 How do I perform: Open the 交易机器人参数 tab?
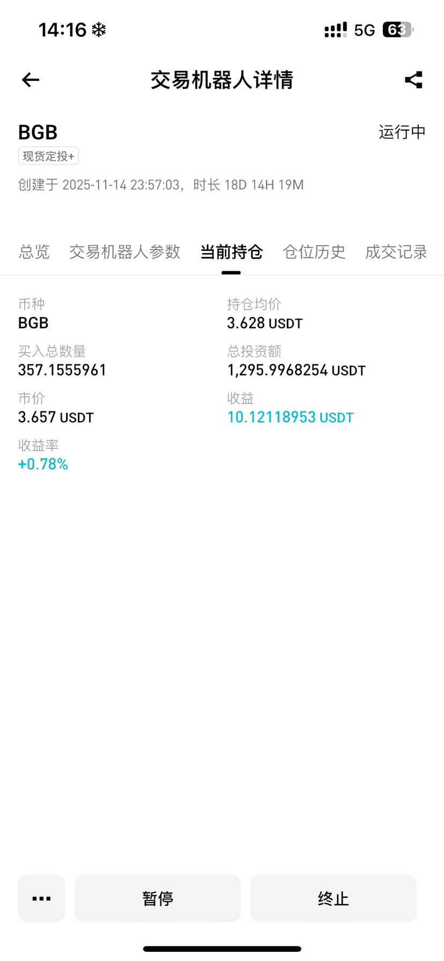pos(124,252)
